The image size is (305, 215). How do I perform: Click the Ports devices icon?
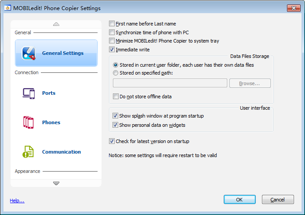pos(29,93)
